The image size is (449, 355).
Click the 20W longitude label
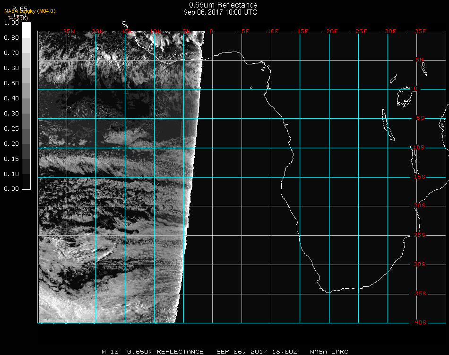pyautogui.click(x=98, y=31)
